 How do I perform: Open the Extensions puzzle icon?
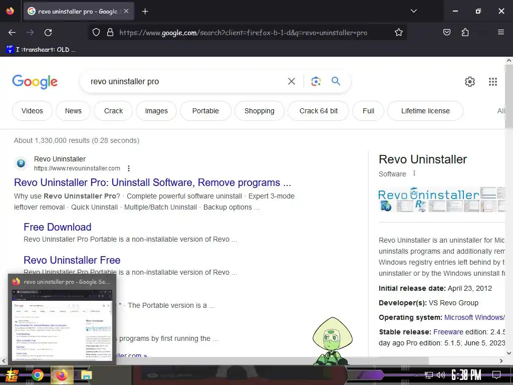(x=465, y=32)
